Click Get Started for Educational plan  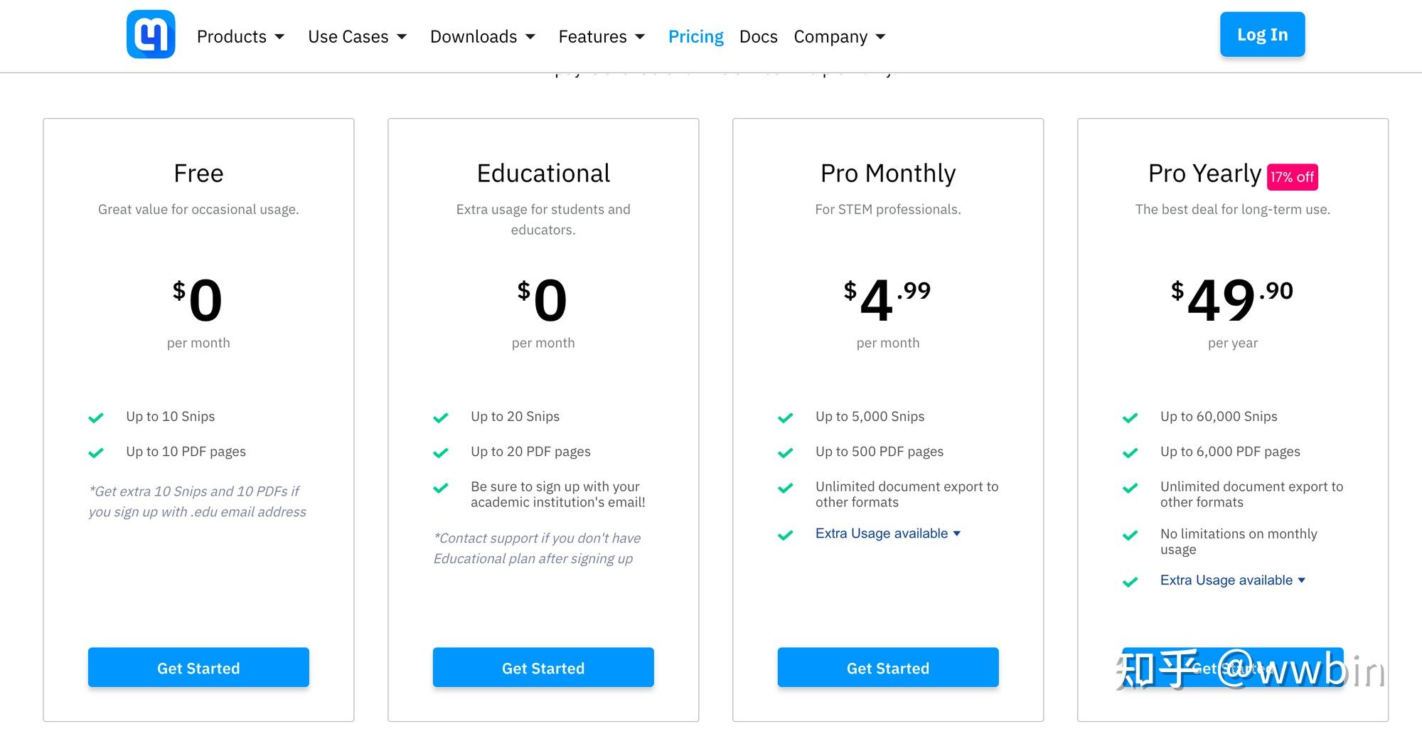(543, 667)
